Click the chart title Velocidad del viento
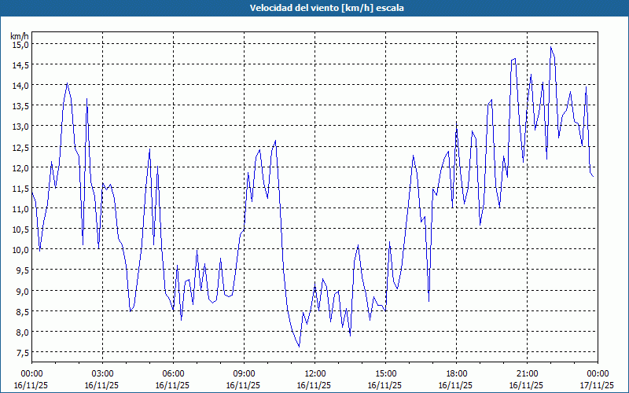 pyautogui.click(x=314, y=8)
